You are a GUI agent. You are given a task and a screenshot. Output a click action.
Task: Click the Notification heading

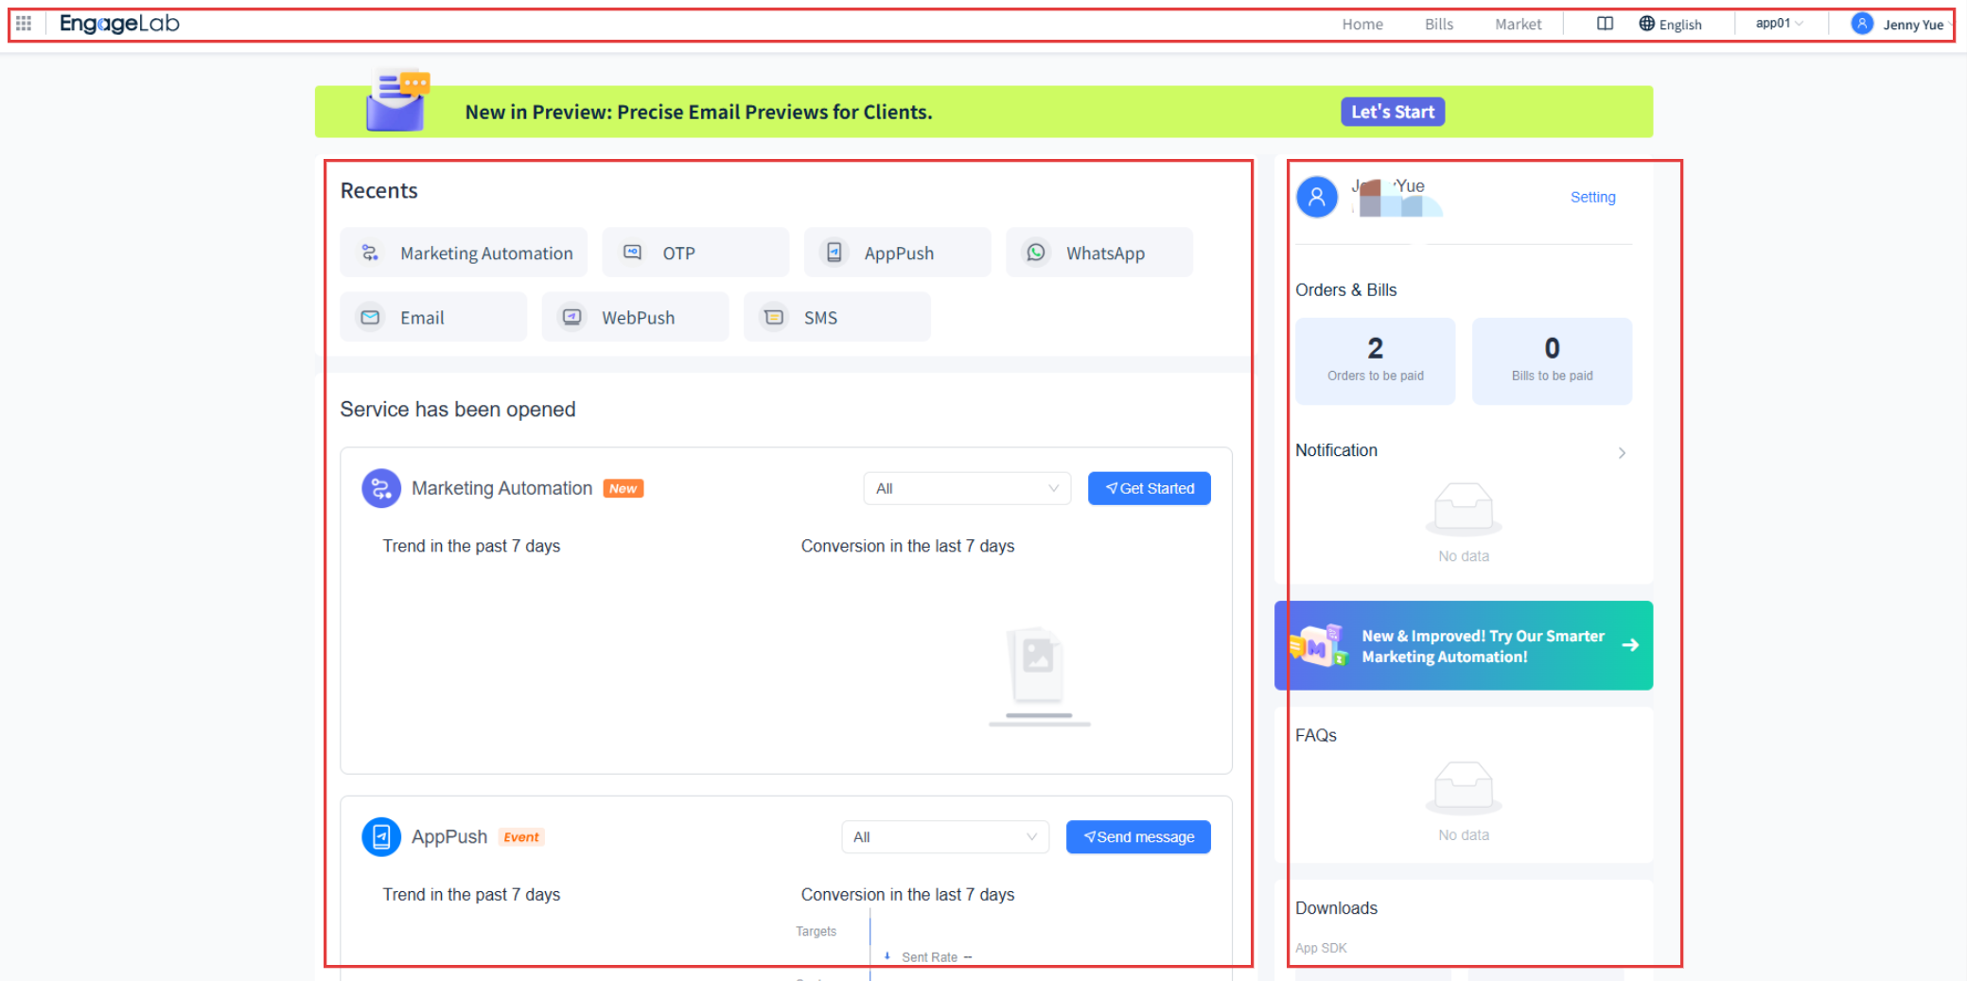coord(1336,450)
